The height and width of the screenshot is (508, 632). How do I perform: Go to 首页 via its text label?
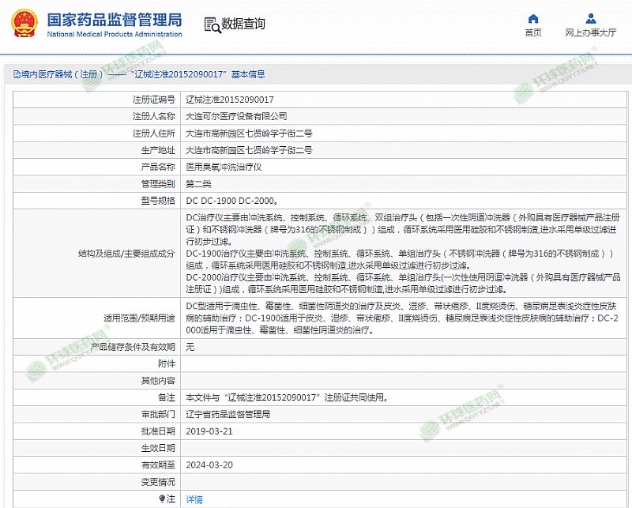(533, 33)
